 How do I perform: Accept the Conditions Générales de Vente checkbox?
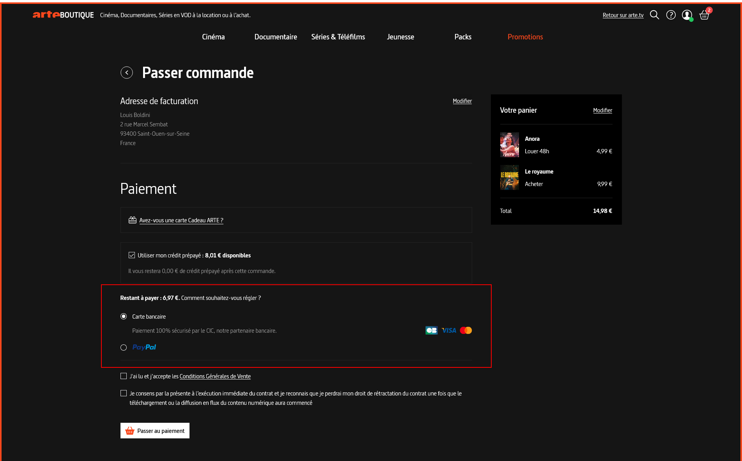(124, 376)
